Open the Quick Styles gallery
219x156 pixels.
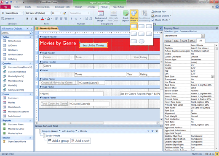[126, 16]
